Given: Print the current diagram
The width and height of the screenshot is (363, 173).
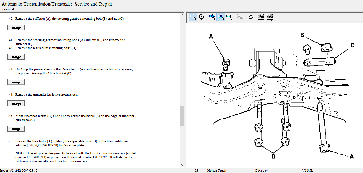Looking at the screenshot, I should (x=251, y=17).
